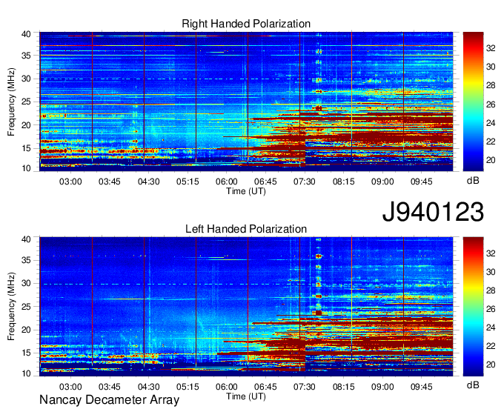Click the J940123 observation label
The image size is (504, 409).
(433, 212)
